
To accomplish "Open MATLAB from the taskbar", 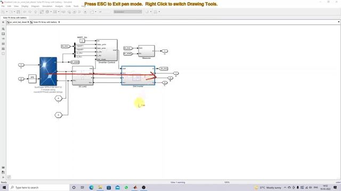I will [x=135, y=187].
